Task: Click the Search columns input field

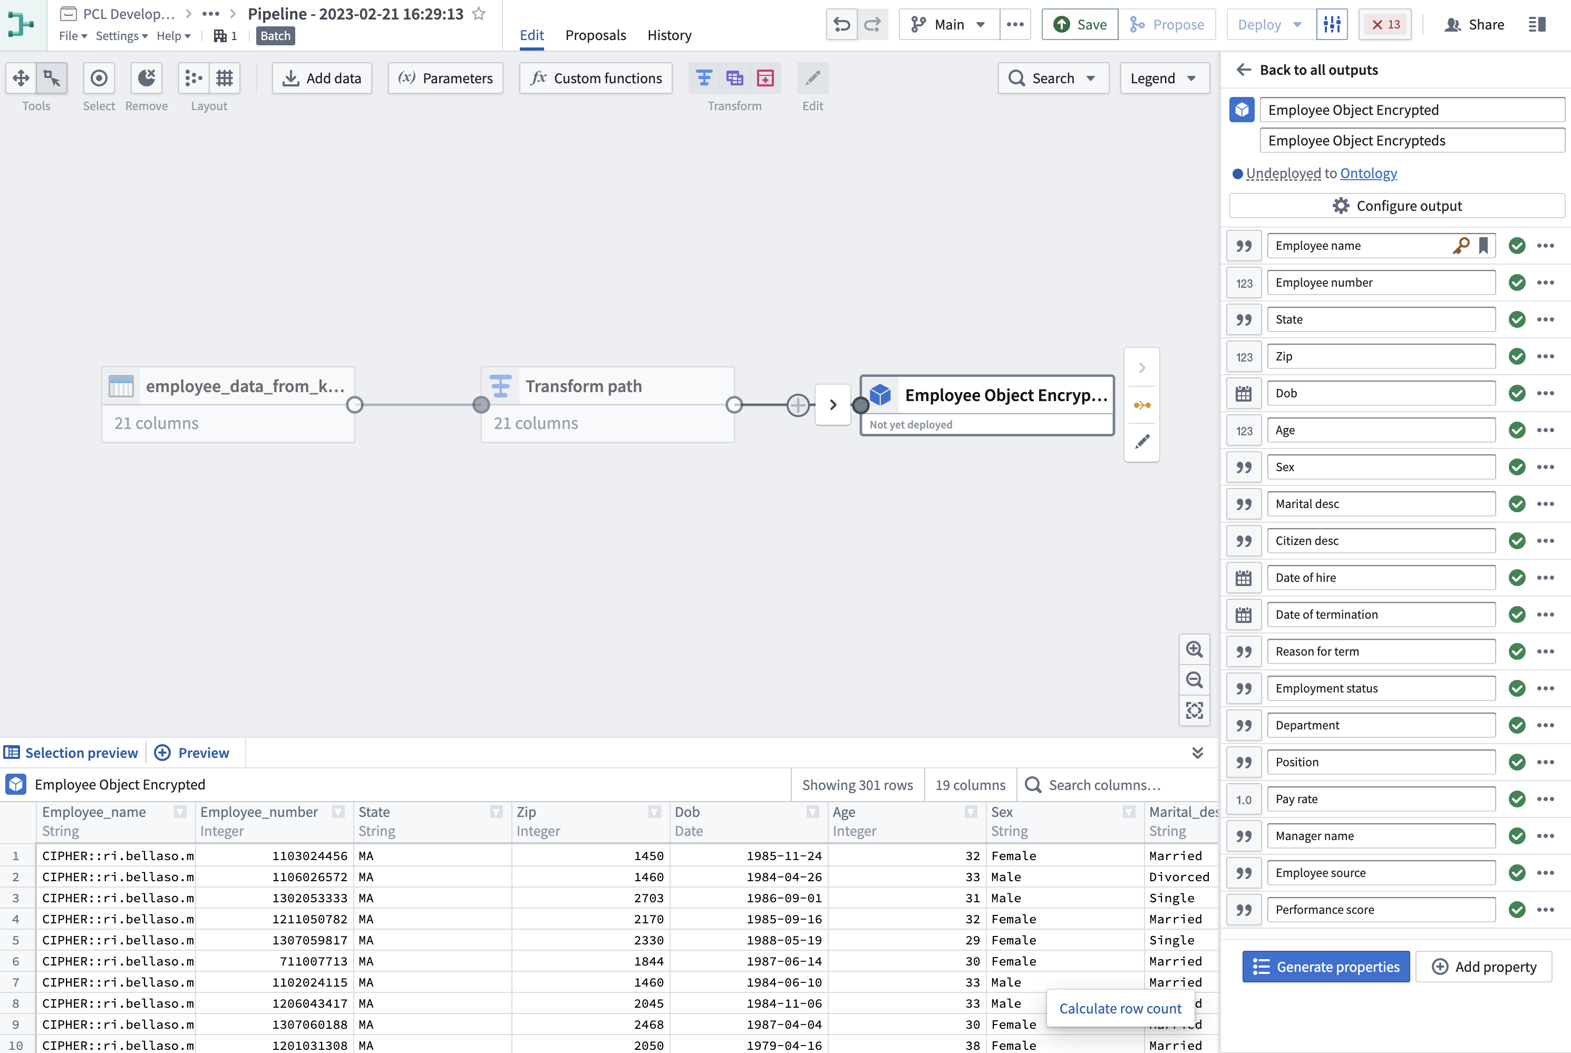Action: click(x=1118, y=785)
